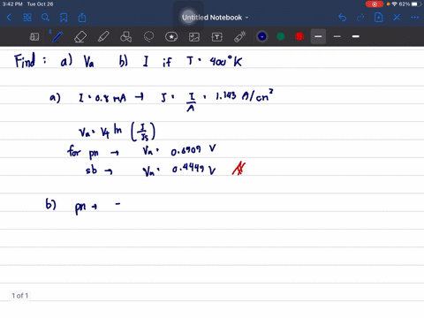Open the share/export menu
Screen dimensions: 424x318
[x=82, y=18]
